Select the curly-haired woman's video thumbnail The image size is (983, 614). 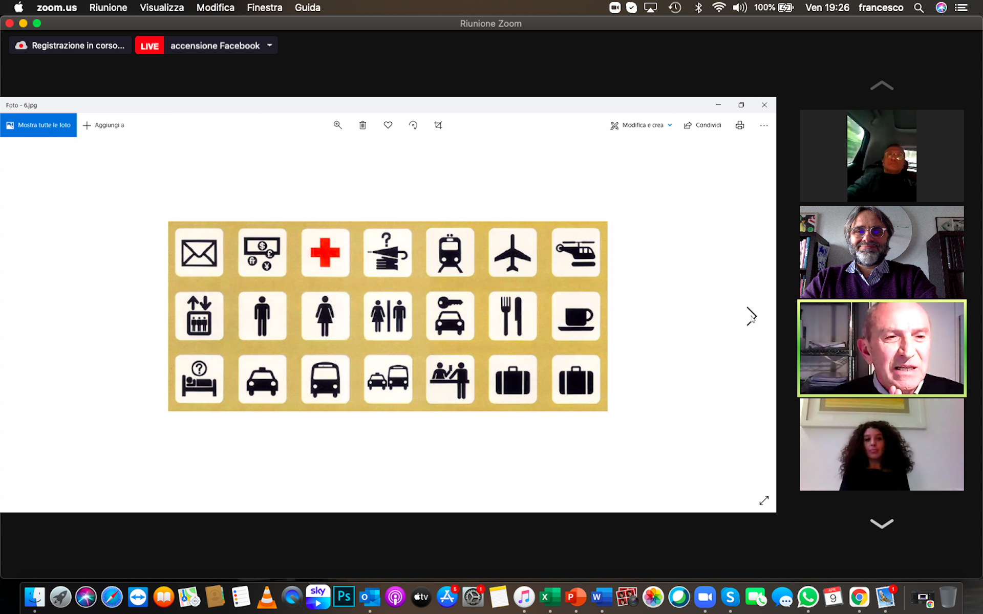[x=882, y=444]
